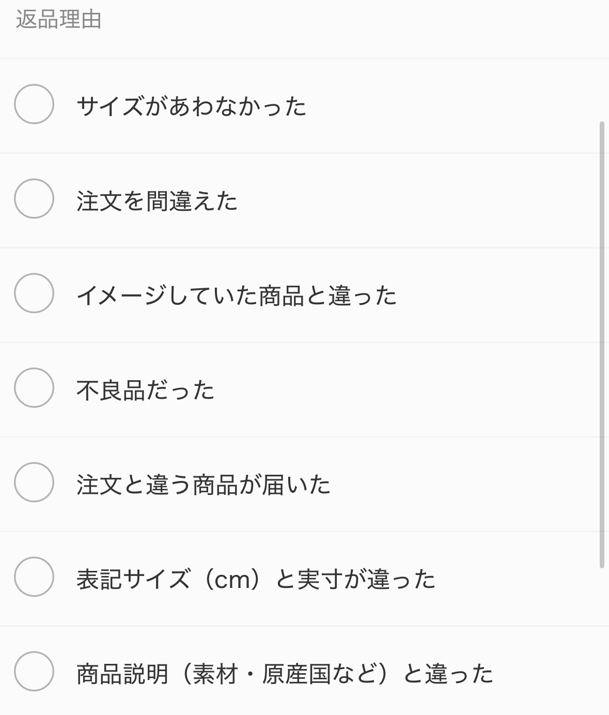Tap the 商品説明(素材・原産国など)と違った text
The height and width of the screenshot is (715, 609).
[285, 674]
